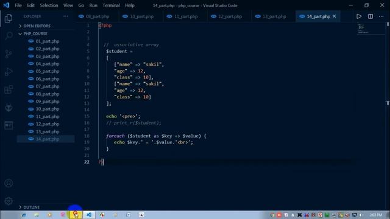Select the 14_part.php editor tab
Image resolution: width=390 pixels, height=219 pixels.
tap(318, 16)
